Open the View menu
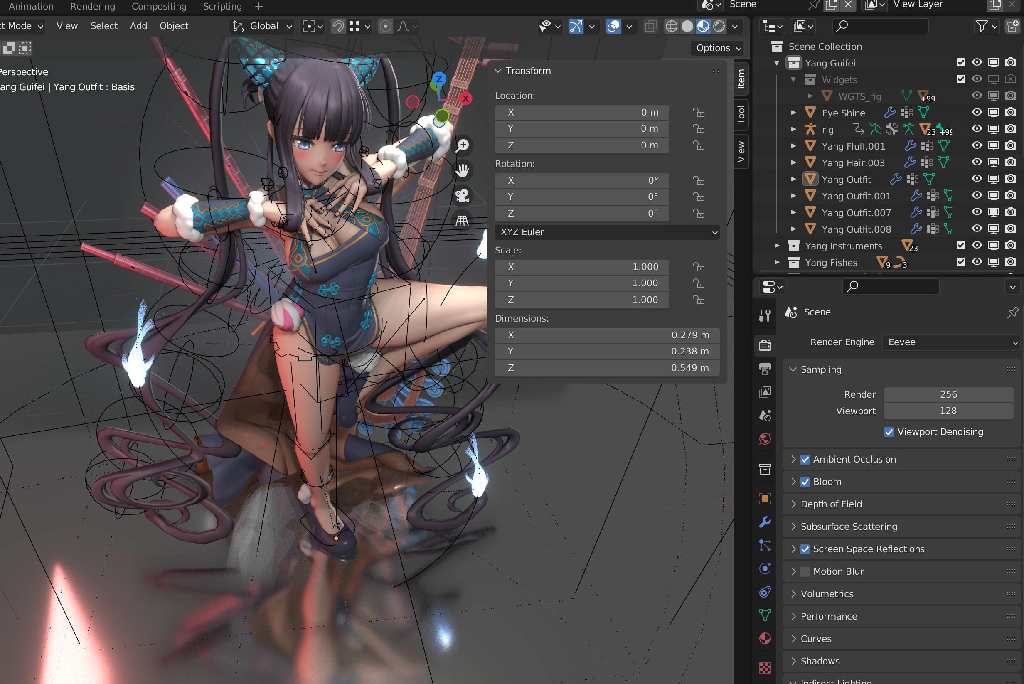 tap(67, 26)
